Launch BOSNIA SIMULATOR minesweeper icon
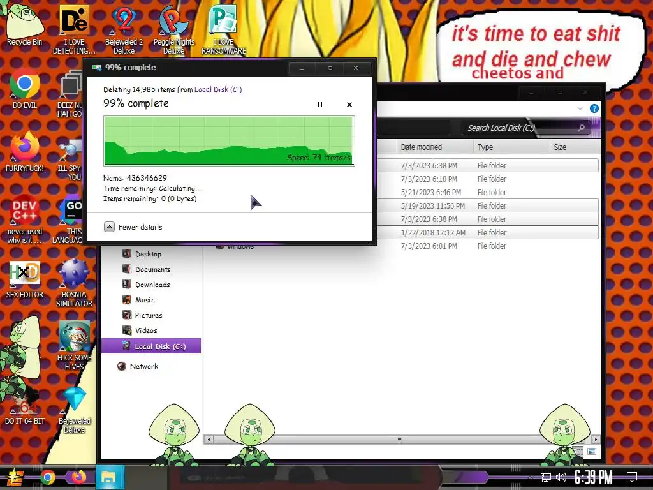 [74, 283]
